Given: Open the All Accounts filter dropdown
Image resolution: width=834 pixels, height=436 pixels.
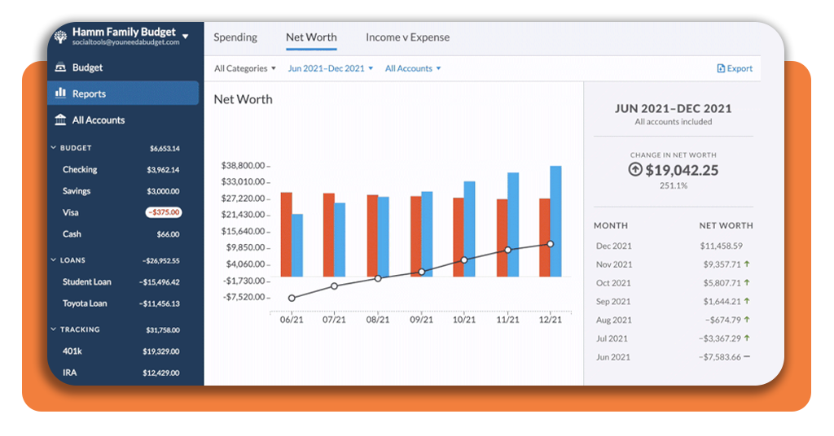Looking at the screenshot, I should (x=412, y=69).
